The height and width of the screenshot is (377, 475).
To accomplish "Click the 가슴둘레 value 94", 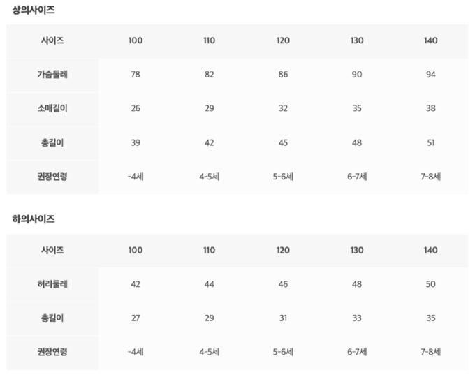I will click(x=430, y=75).
